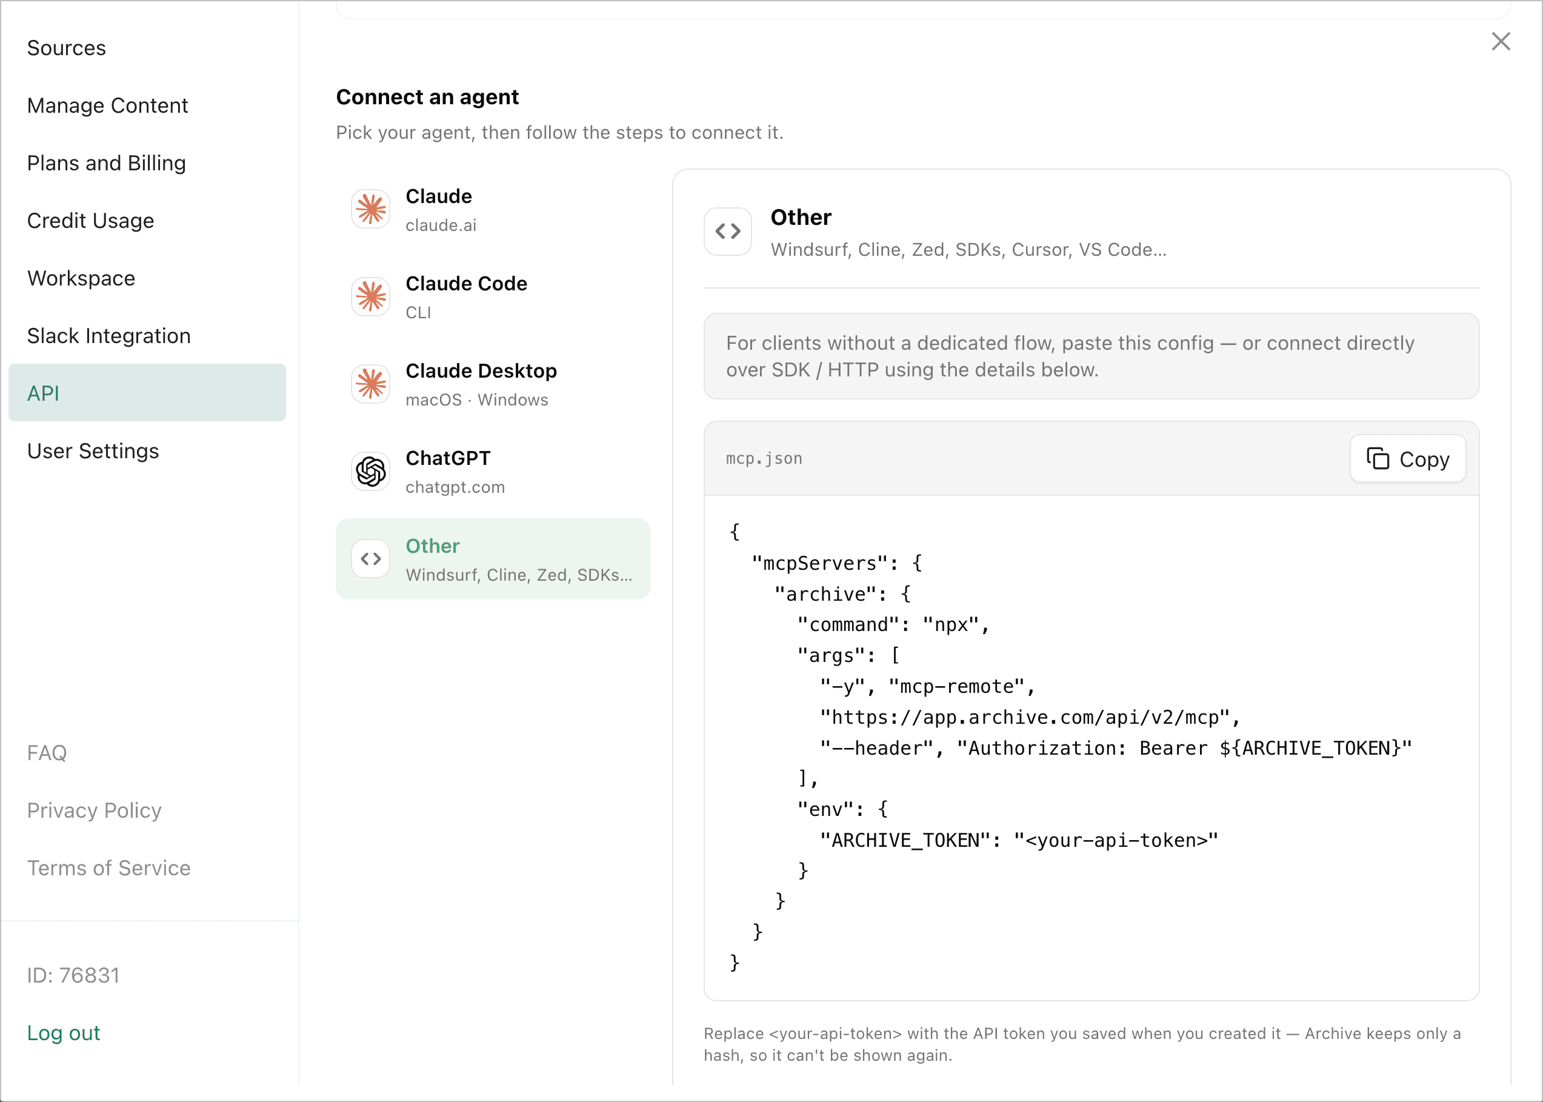Image resolution: width=1543 pixels, height=1102 pixels.
Task: Open the Terms of Service link
Action: [108, 869]
